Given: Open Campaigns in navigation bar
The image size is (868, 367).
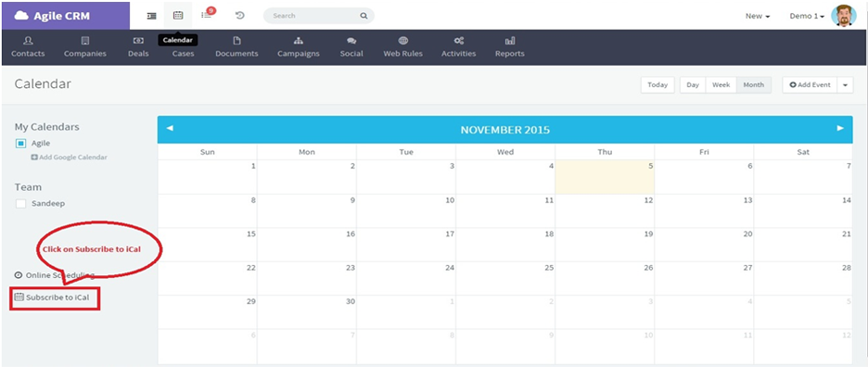Looking at the screenshot, I should coord(299,47).
